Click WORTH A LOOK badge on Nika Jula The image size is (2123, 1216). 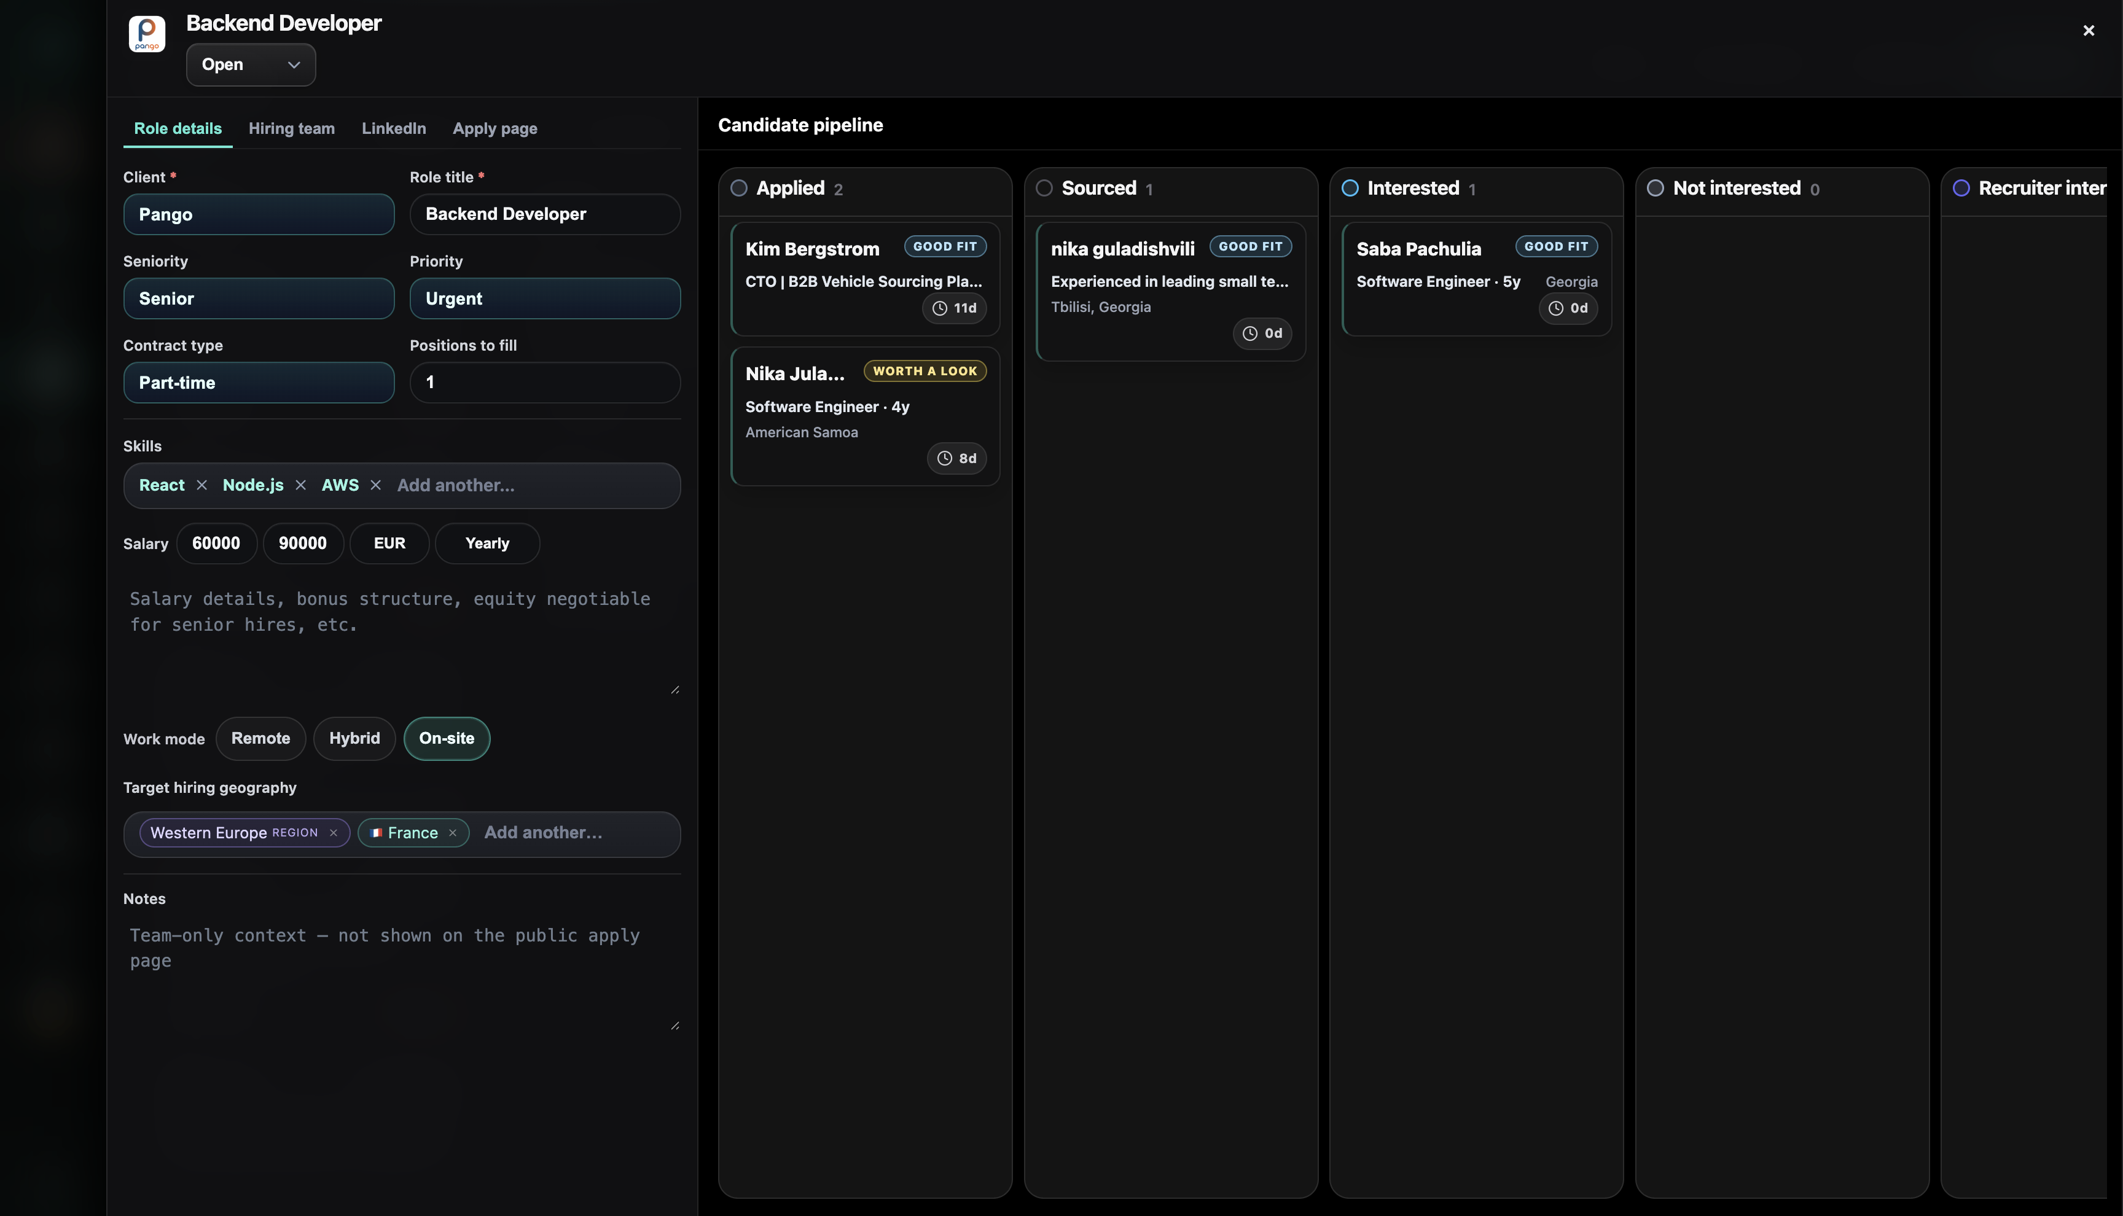925,371
